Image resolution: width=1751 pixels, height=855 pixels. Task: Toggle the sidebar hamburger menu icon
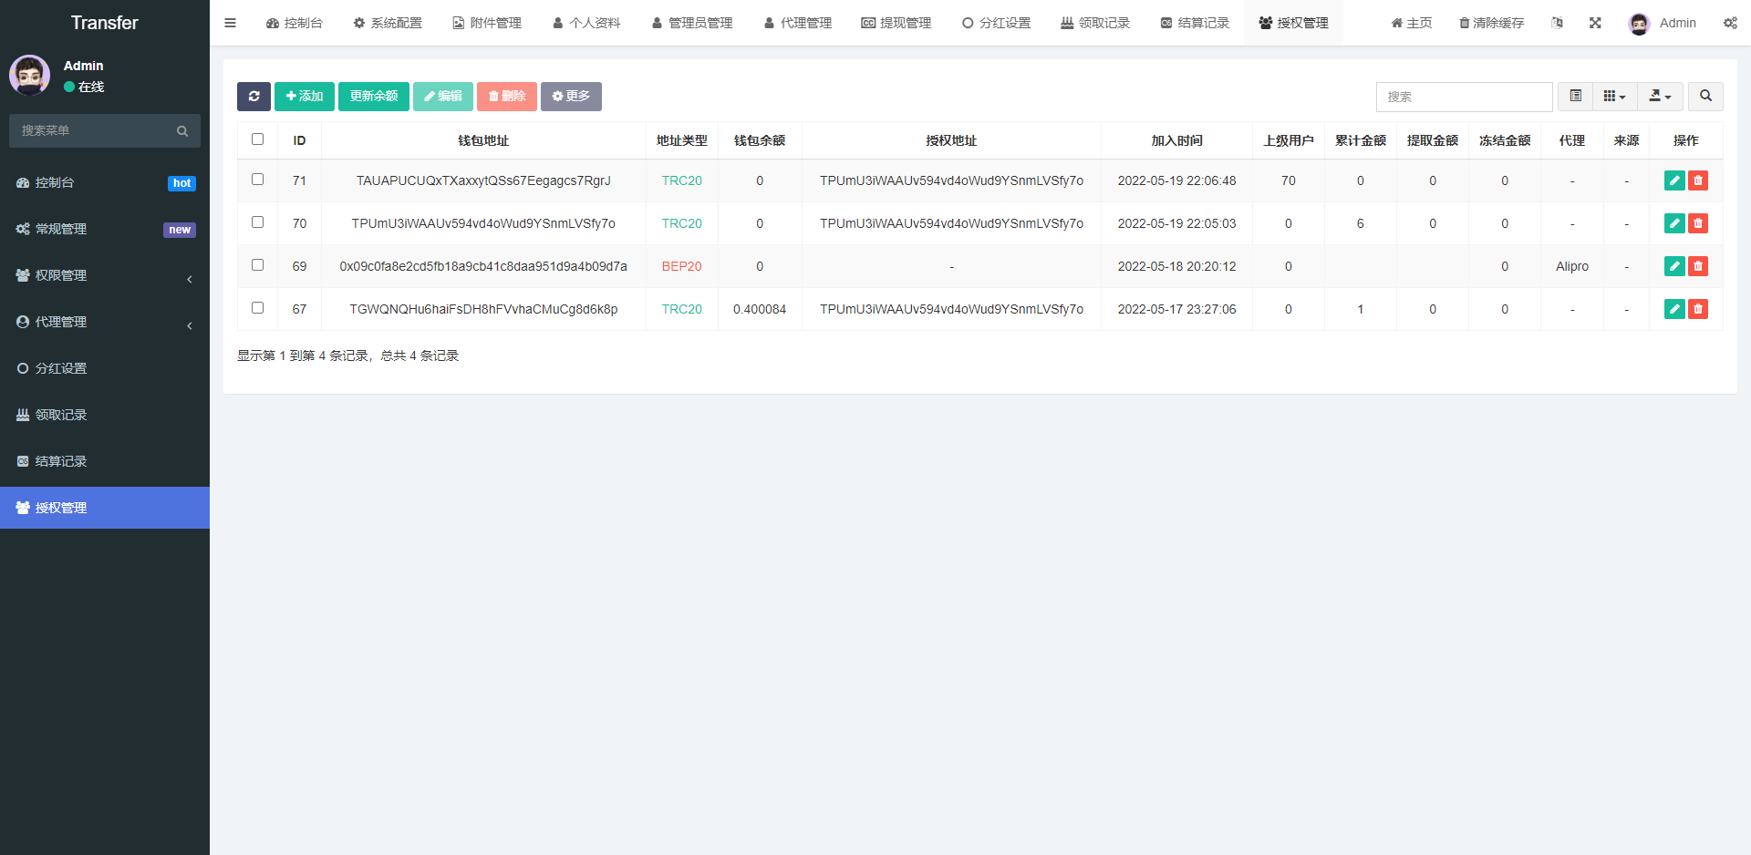click(231, 23)
